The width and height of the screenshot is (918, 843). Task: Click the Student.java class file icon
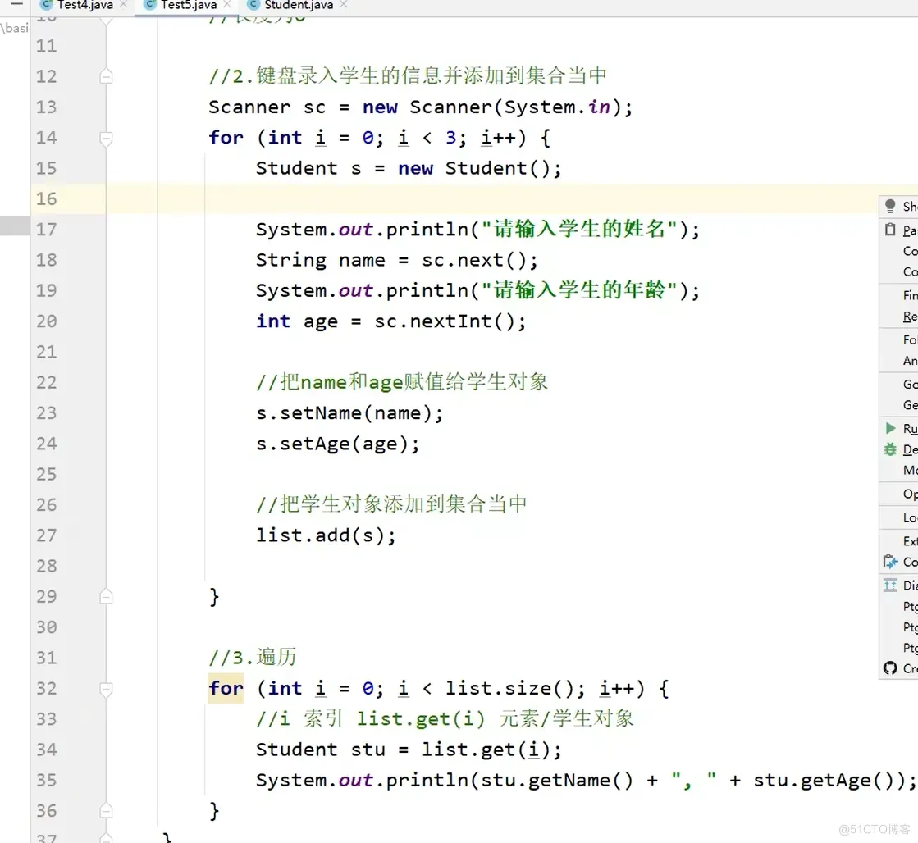253,5
